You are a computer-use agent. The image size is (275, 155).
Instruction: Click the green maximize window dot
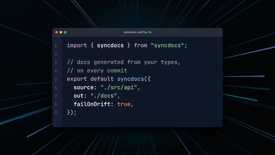tap(65, 32)
